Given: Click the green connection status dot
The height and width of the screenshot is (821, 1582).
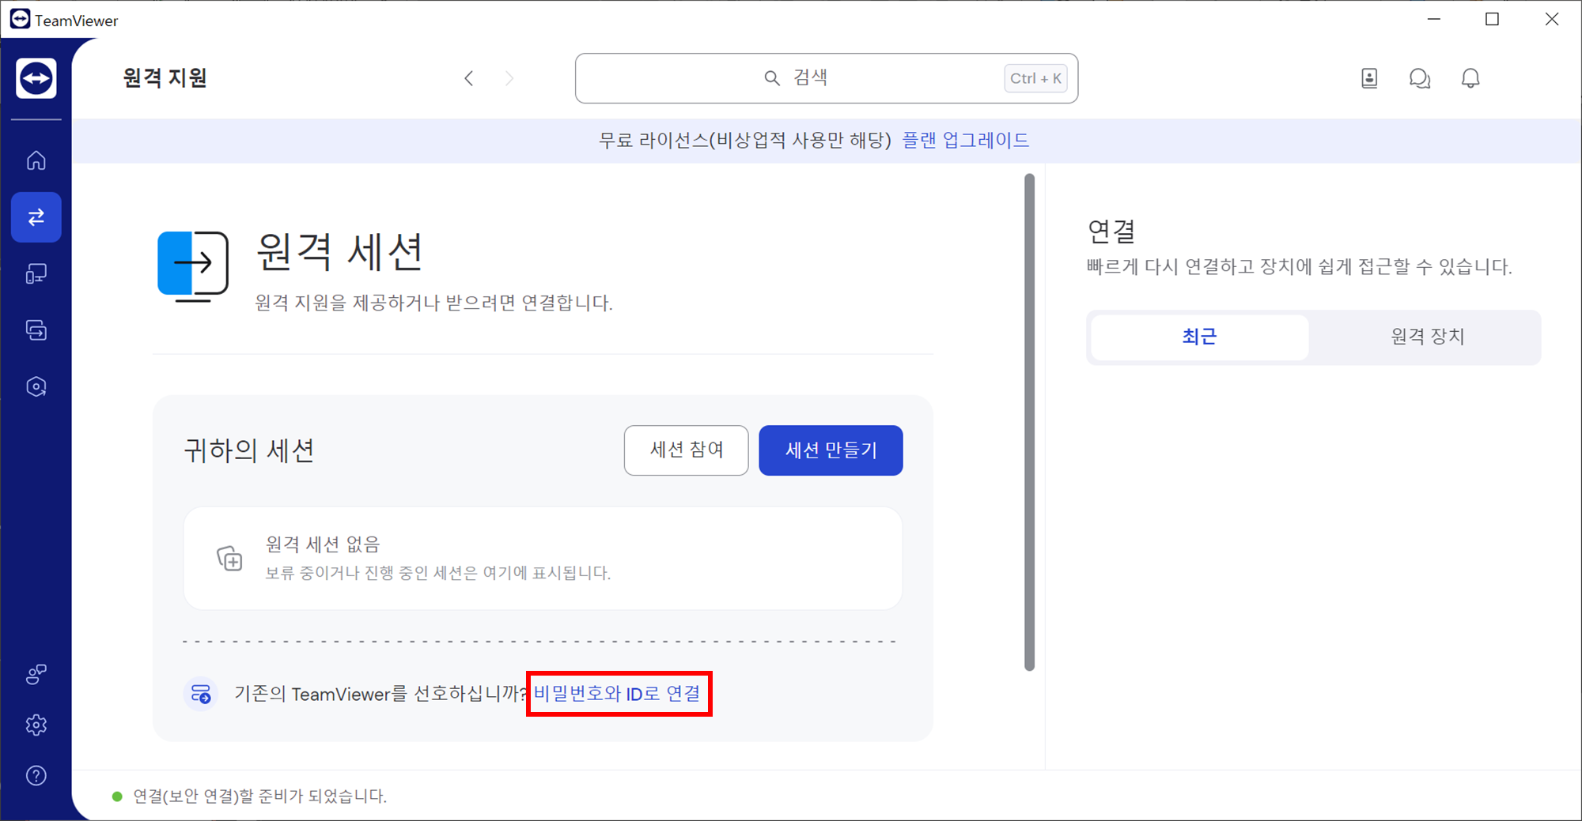Looking at the screenshot, I should pyautogui.click(x=117, y=797).
